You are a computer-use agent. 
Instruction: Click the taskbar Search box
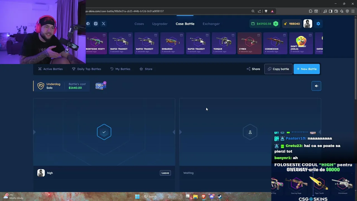click(x=163, y=197)
